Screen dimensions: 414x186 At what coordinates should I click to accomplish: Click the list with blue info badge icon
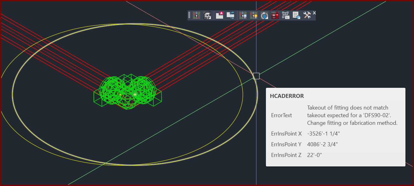[296, 15]
